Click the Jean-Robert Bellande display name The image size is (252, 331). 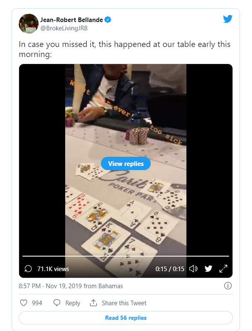pyautogui.click(x=72, y=20)
